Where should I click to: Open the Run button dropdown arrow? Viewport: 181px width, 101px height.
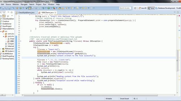point(51,8)
